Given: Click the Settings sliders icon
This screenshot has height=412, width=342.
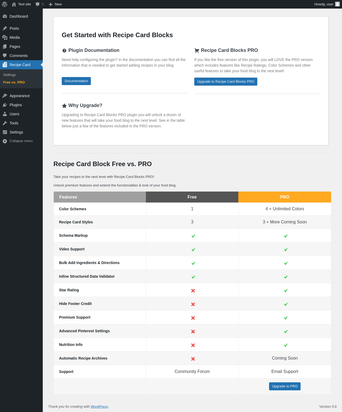Looking at the screenshot, I should pyautogui.click(x=5, y=132).
